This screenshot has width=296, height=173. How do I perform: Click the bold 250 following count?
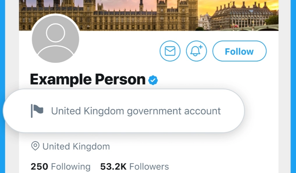click(x=39, y=167)
